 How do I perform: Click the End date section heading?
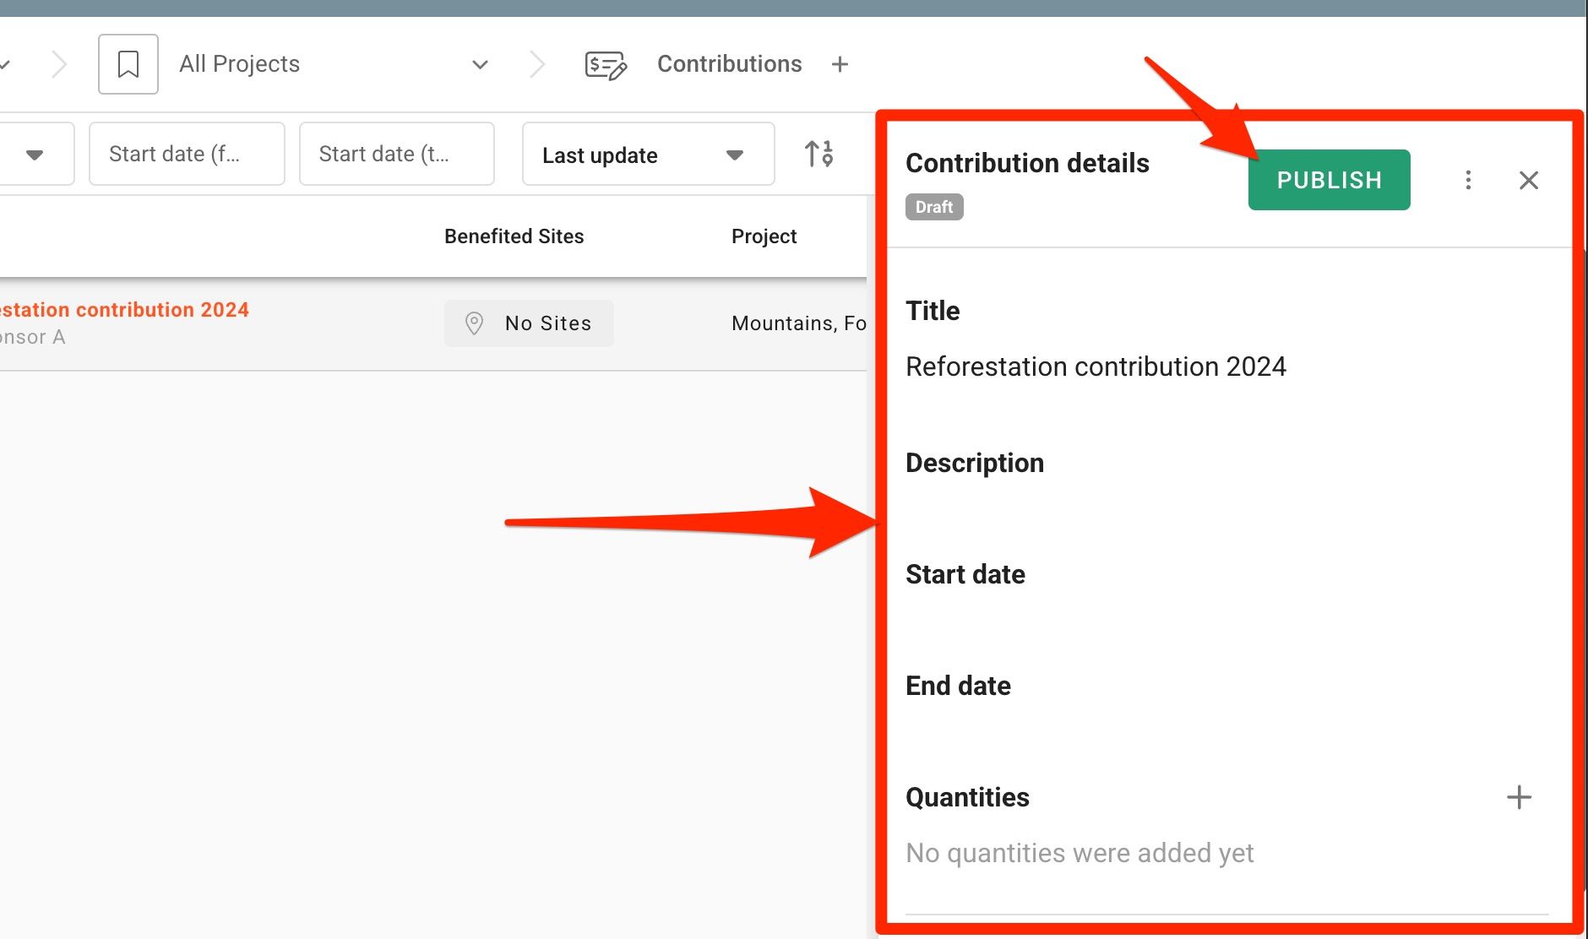pyautogui.click(x=958, y=686)
